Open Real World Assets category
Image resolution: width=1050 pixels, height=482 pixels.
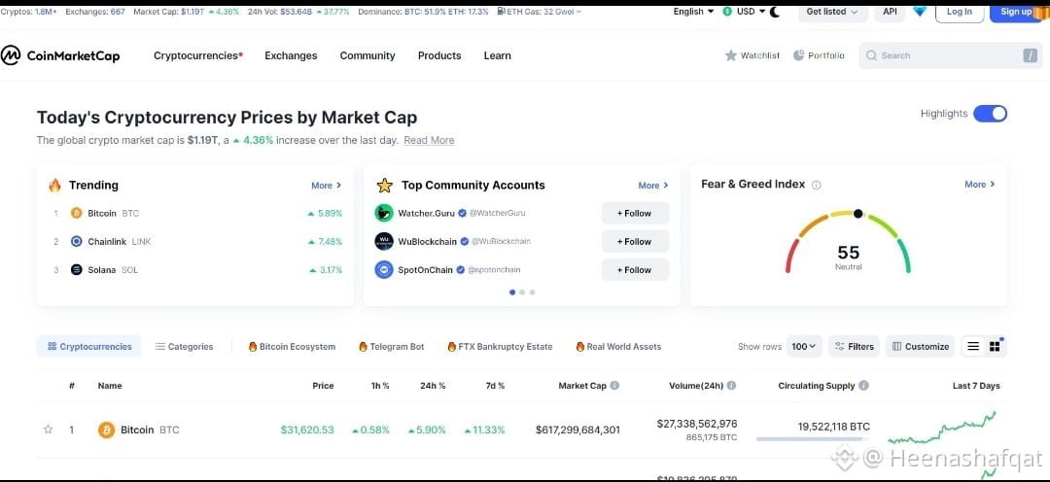point(618,346)
